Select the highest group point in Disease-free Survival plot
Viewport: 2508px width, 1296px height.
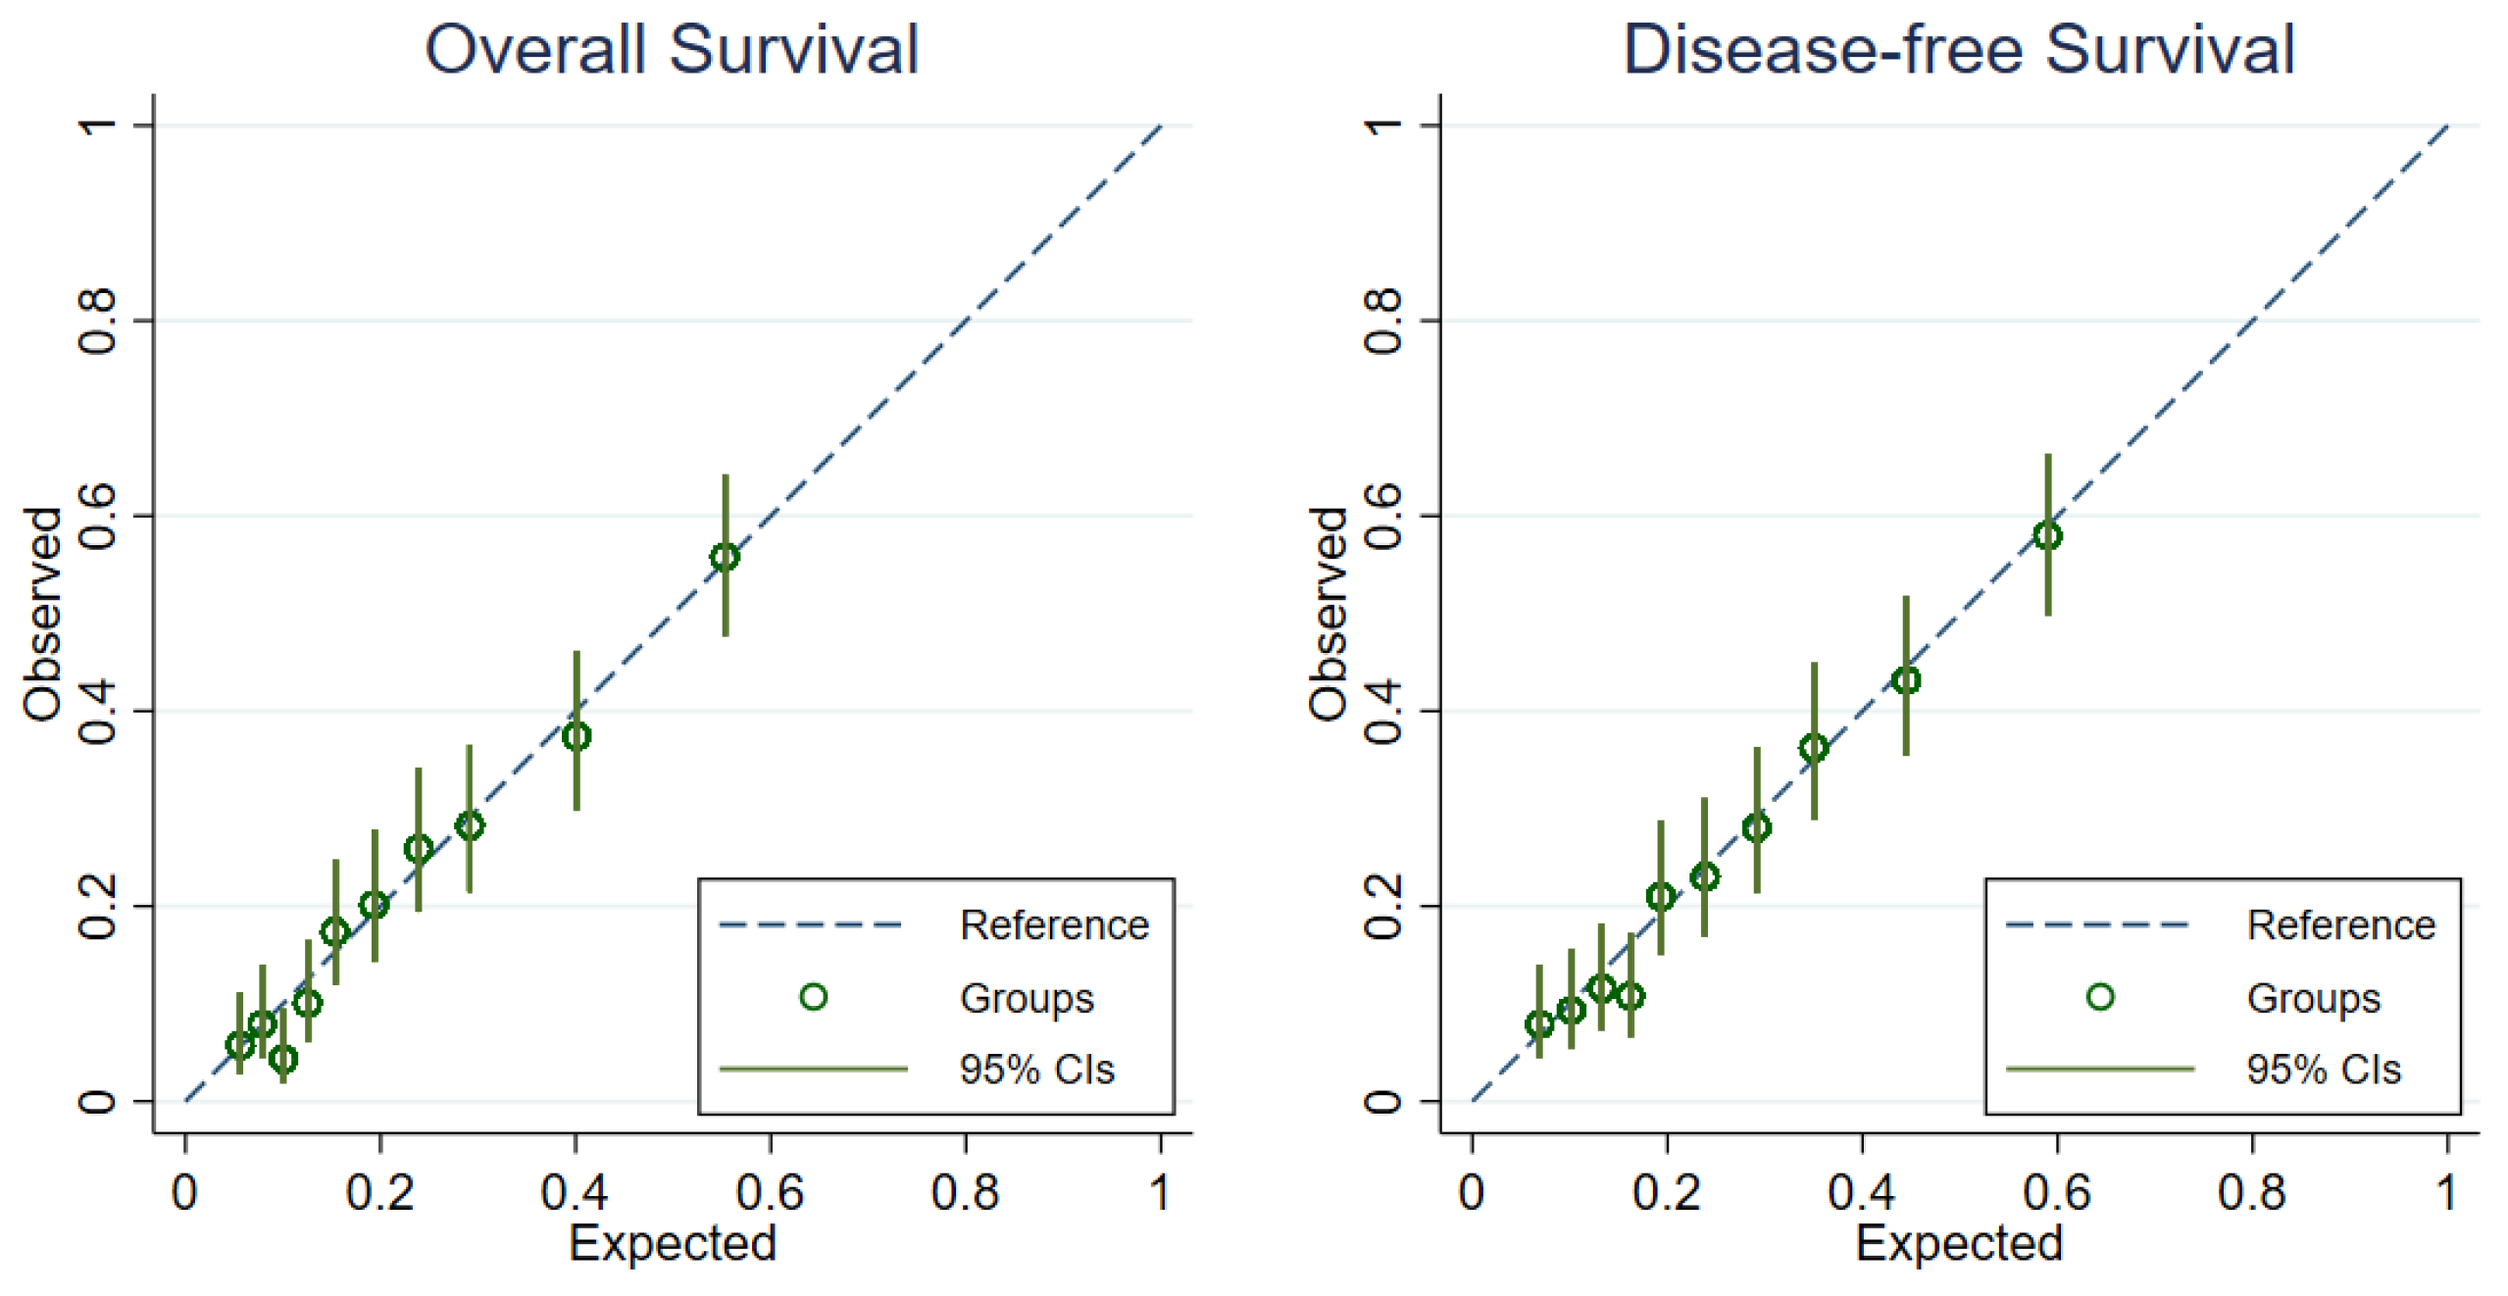tap(2047, 535)
